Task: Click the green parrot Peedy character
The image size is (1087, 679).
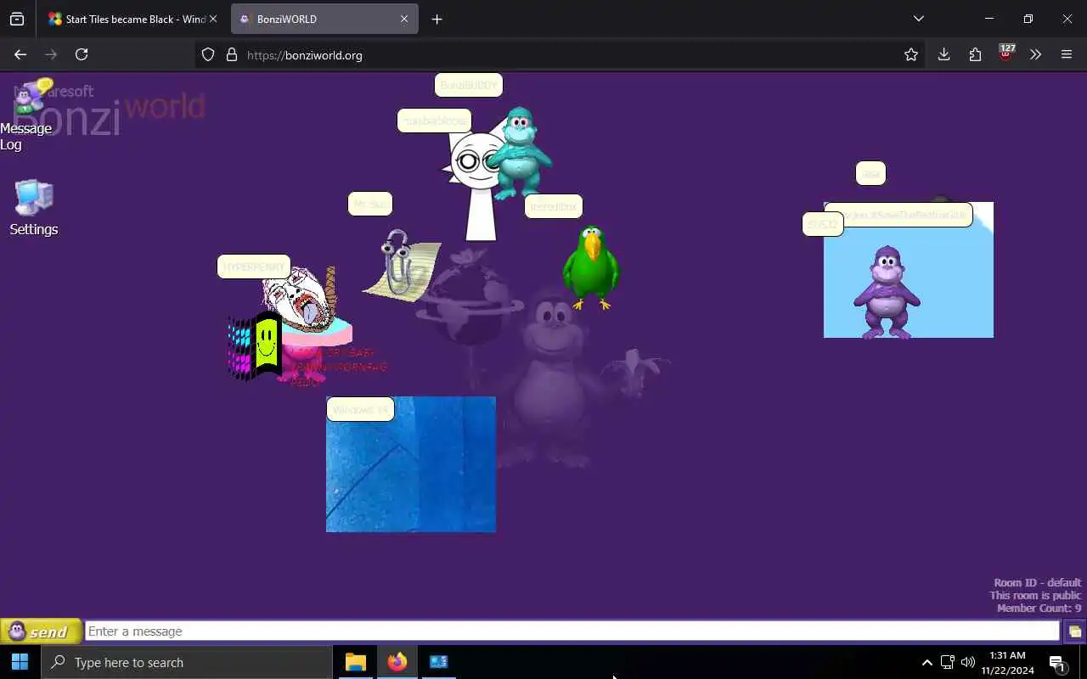Action: point(591,267)
